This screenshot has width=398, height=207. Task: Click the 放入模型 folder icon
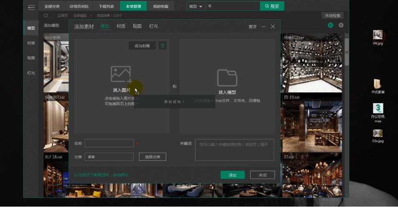[227, 78]
